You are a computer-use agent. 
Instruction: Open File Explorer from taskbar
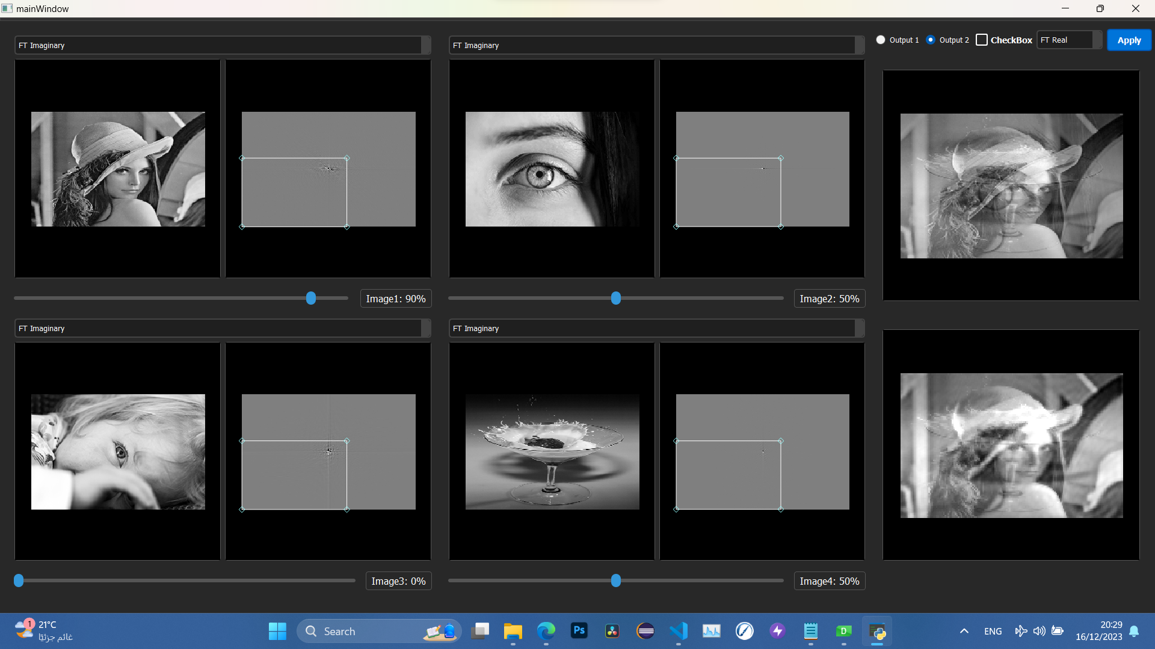(x=513, y=631)
